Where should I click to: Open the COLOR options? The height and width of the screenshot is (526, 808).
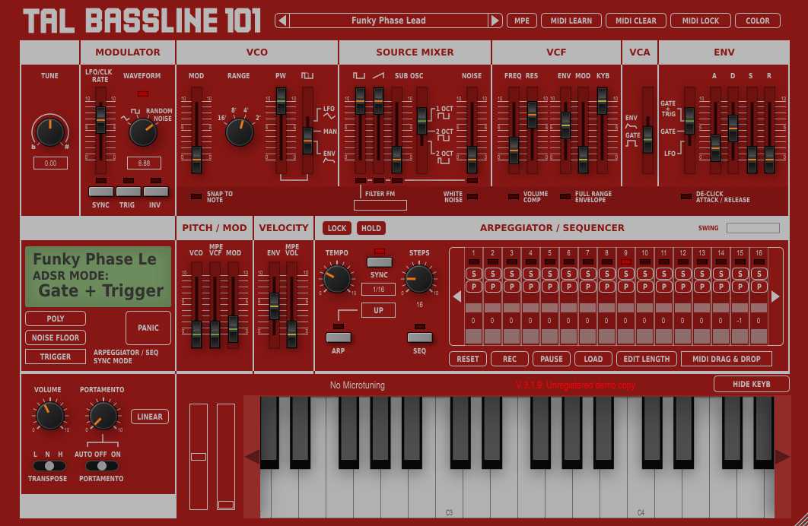click(x=758, y=21)
